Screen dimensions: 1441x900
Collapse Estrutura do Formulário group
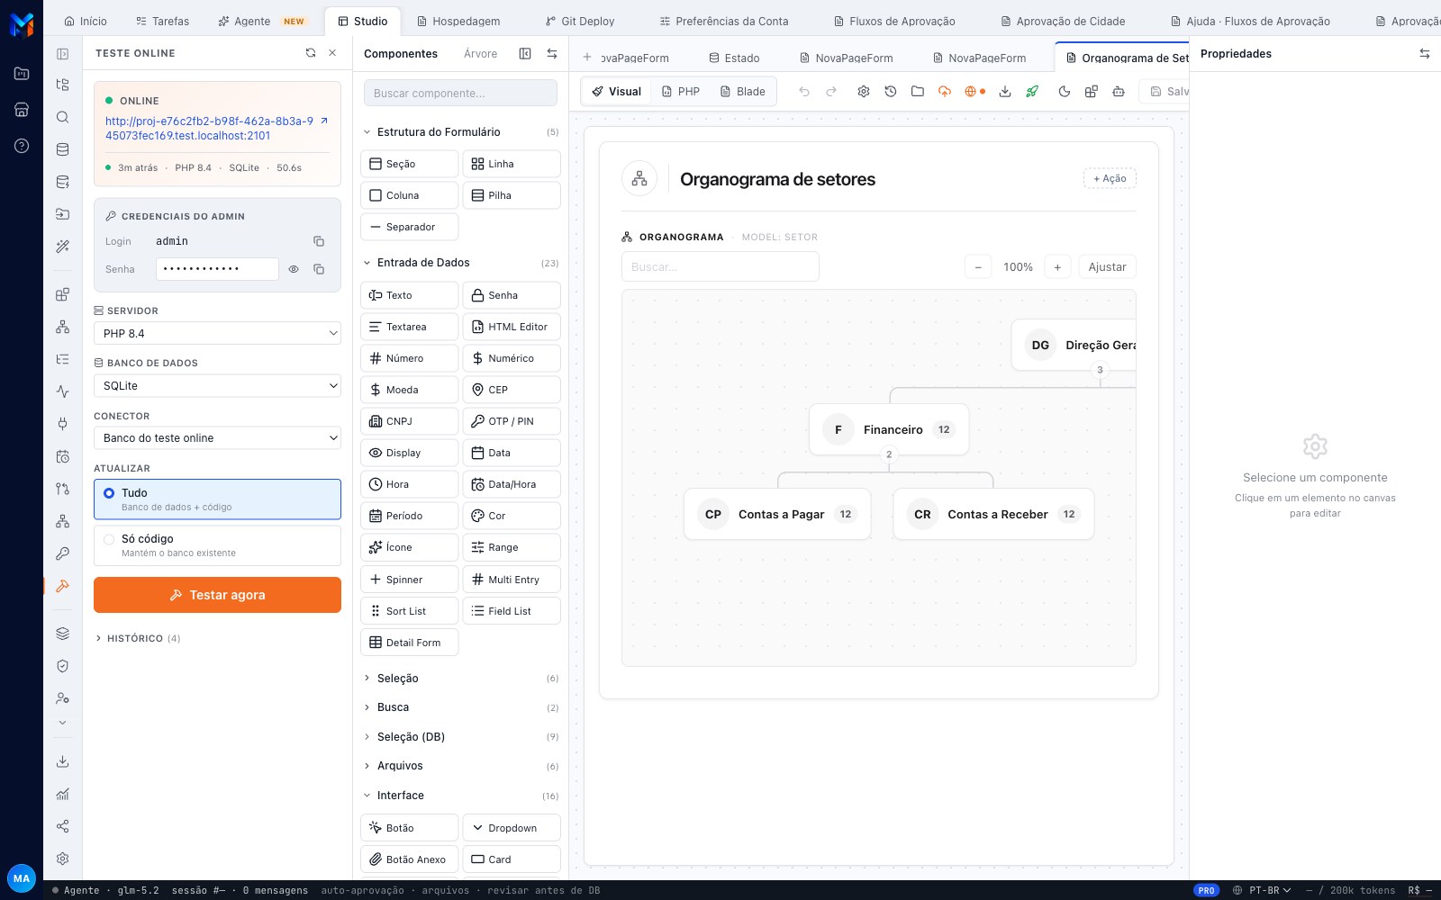(x=460, y=132)
